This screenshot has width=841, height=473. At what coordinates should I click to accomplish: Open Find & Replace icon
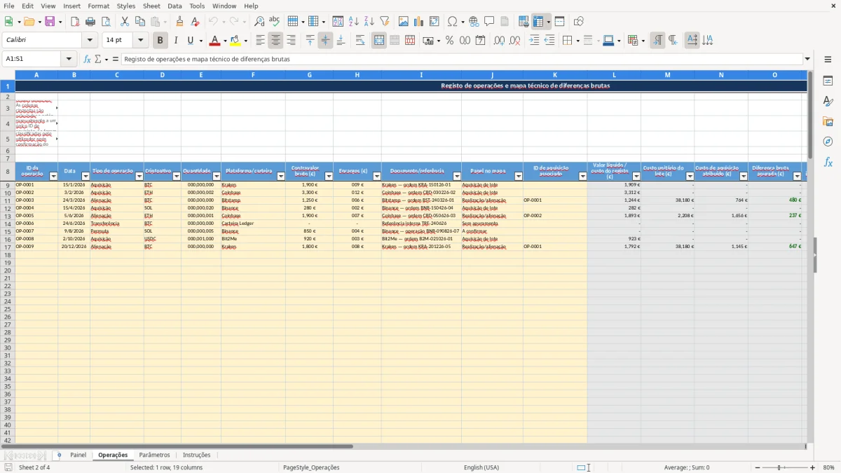[259, 22]
